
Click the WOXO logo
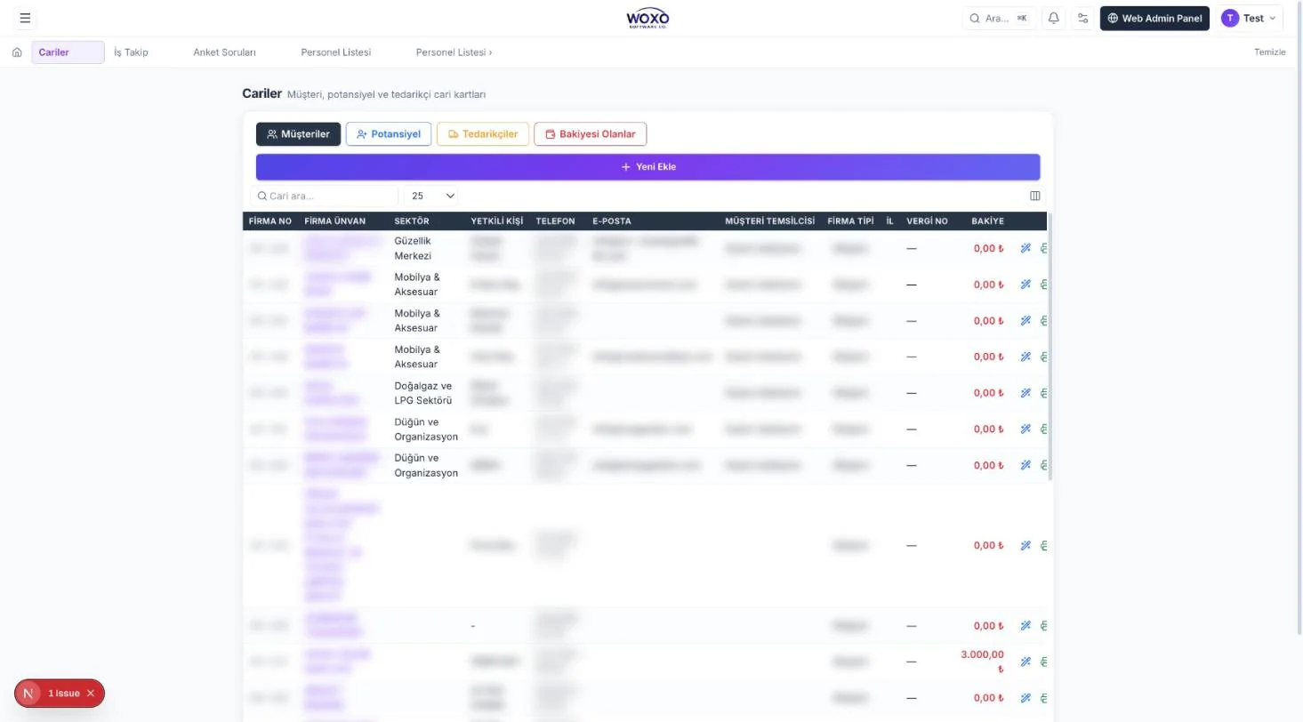[x=647, y=18]
